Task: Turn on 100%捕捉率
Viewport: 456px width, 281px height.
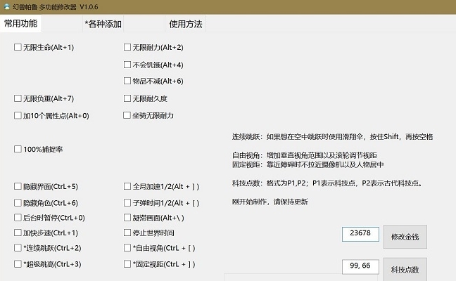Action: 18,149
